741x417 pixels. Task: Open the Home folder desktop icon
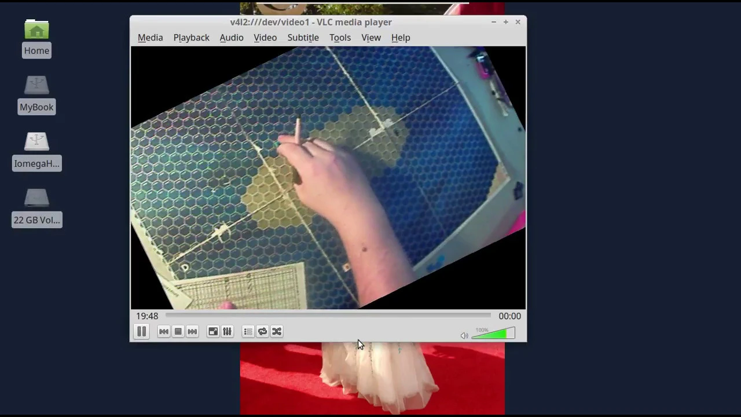(x=36, y=38)
